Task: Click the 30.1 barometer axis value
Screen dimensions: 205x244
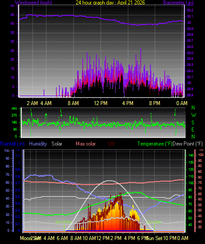Action: point(190,16)
